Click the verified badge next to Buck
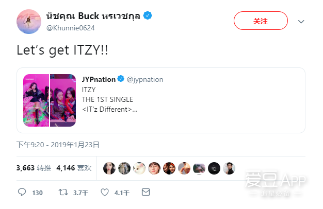This screenshot has height=209, width=323. pos(148,15)
